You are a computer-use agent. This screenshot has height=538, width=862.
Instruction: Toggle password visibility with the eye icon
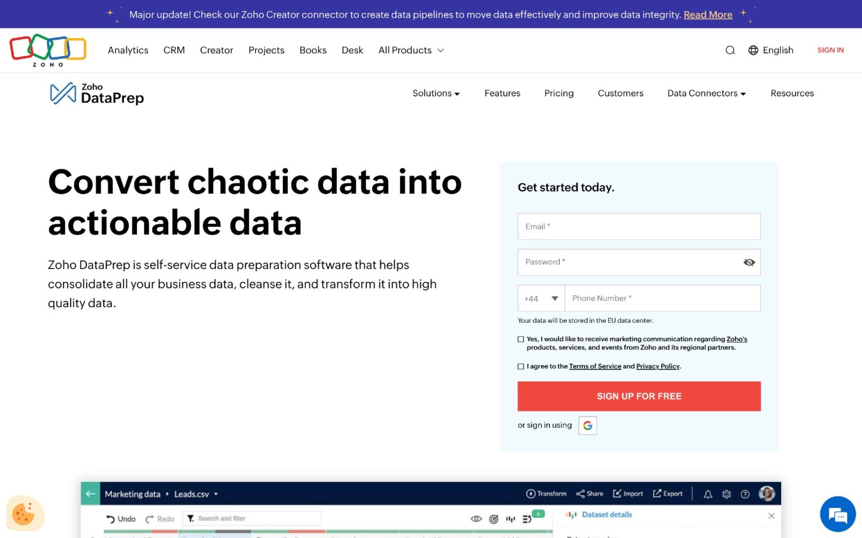pos(749,262)
